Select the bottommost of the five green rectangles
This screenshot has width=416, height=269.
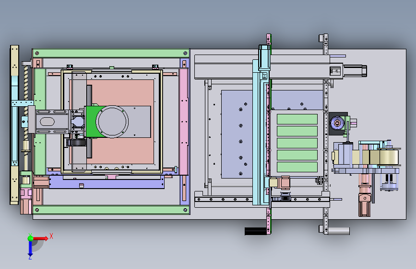(x=297, y=167)
